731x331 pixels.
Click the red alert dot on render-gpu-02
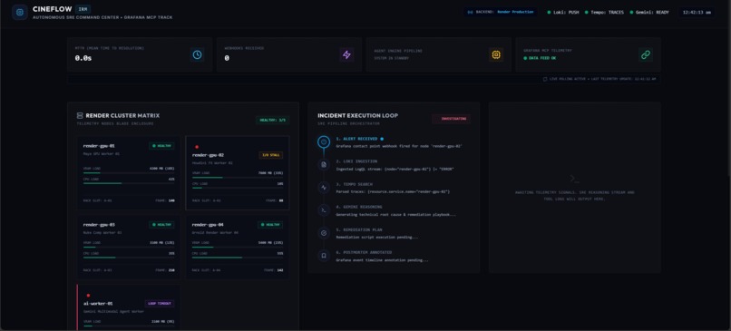point(197,147)
